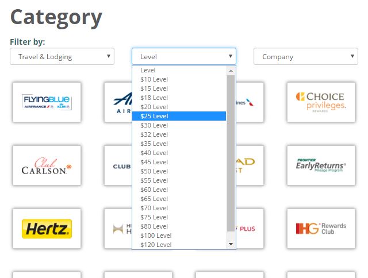Open the IHG Rewards Club card
This screenshot has width=368, height=278.
(321, 229)
